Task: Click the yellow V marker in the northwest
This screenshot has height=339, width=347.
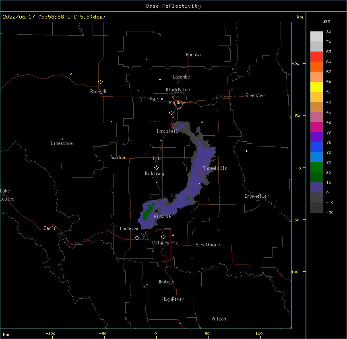Action: click(x=70, y=74)
